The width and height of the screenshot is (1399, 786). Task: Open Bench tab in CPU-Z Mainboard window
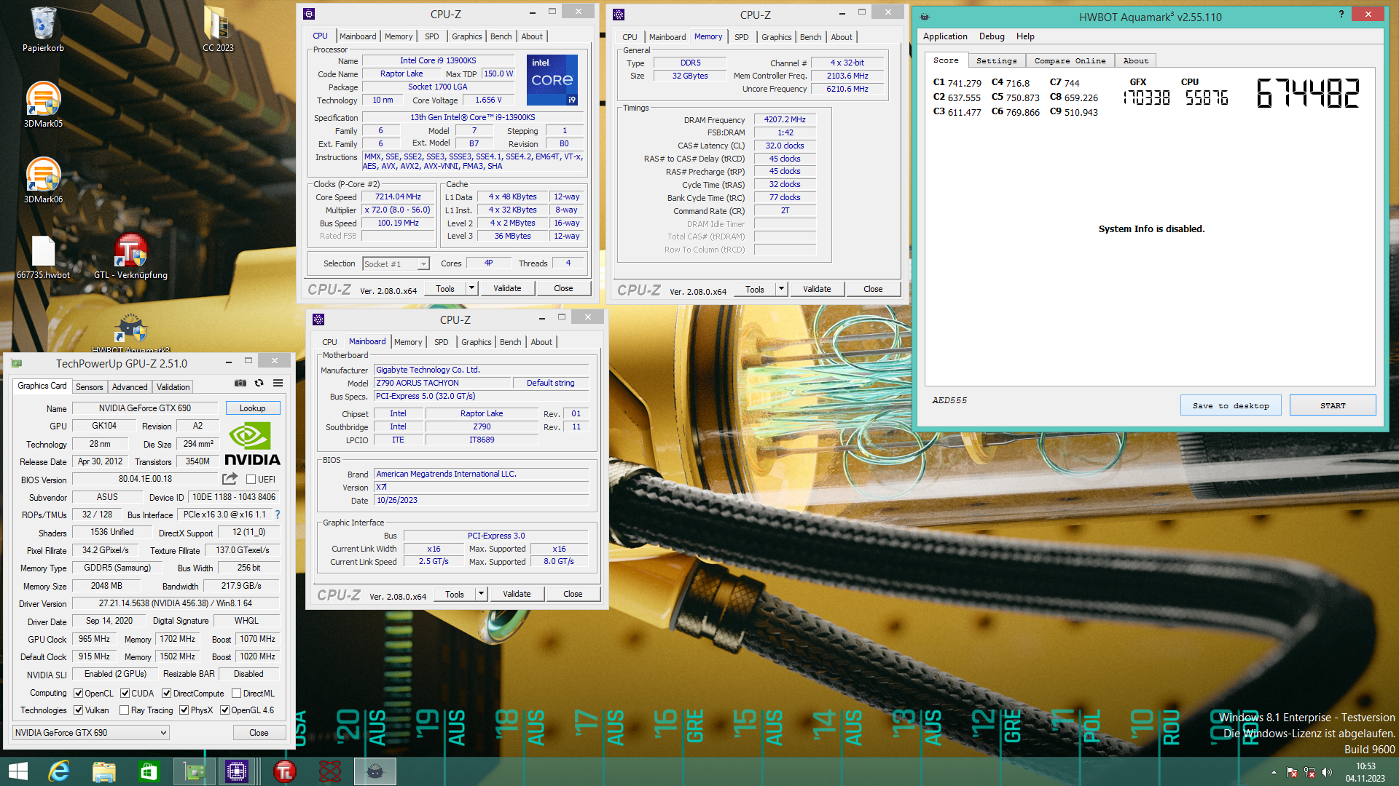[511, 342]
